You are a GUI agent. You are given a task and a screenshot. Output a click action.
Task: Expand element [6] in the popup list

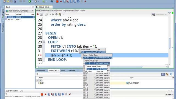coord(84,76)
